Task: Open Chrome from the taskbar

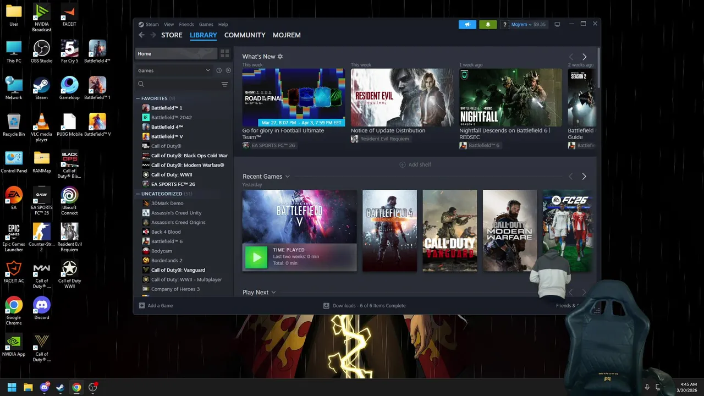Action: [76, 387]
